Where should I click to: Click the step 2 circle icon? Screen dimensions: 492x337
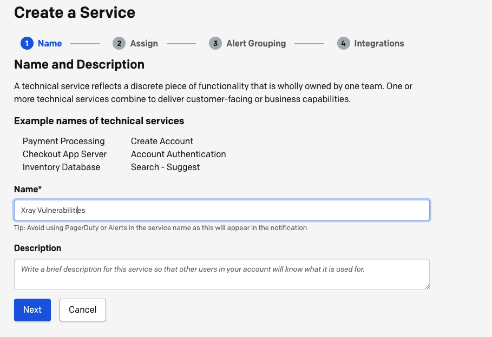[x=119, y=43]
